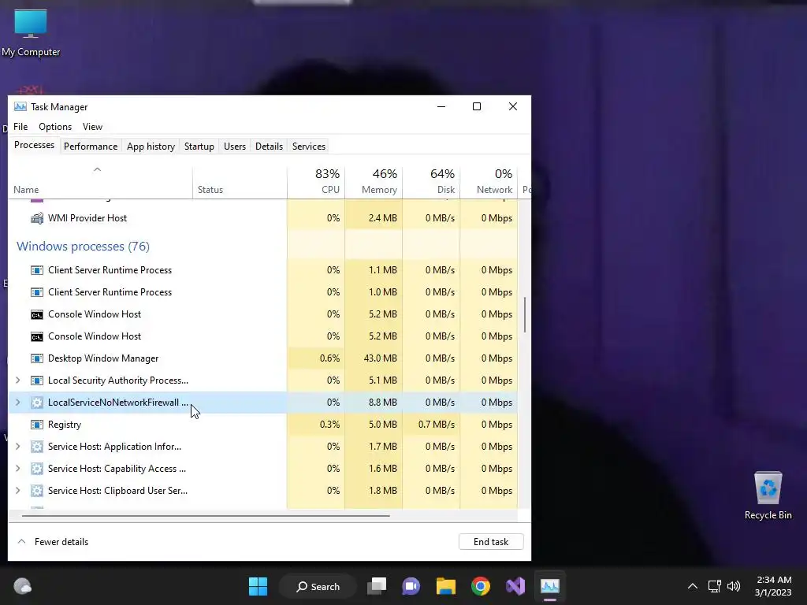Select Desktop Window Manager process icon
The height and width of the screenshot is (605, 807).
coord(37,358)
